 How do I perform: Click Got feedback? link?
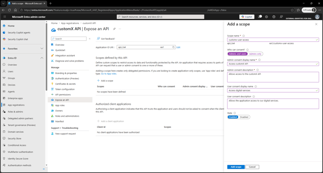106,38
